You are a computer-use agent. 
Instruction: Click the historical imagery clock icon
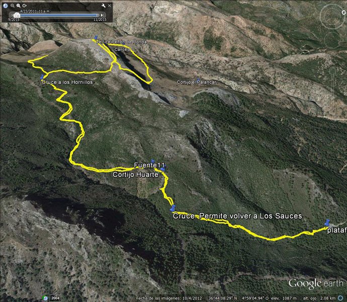coord(6,6)
